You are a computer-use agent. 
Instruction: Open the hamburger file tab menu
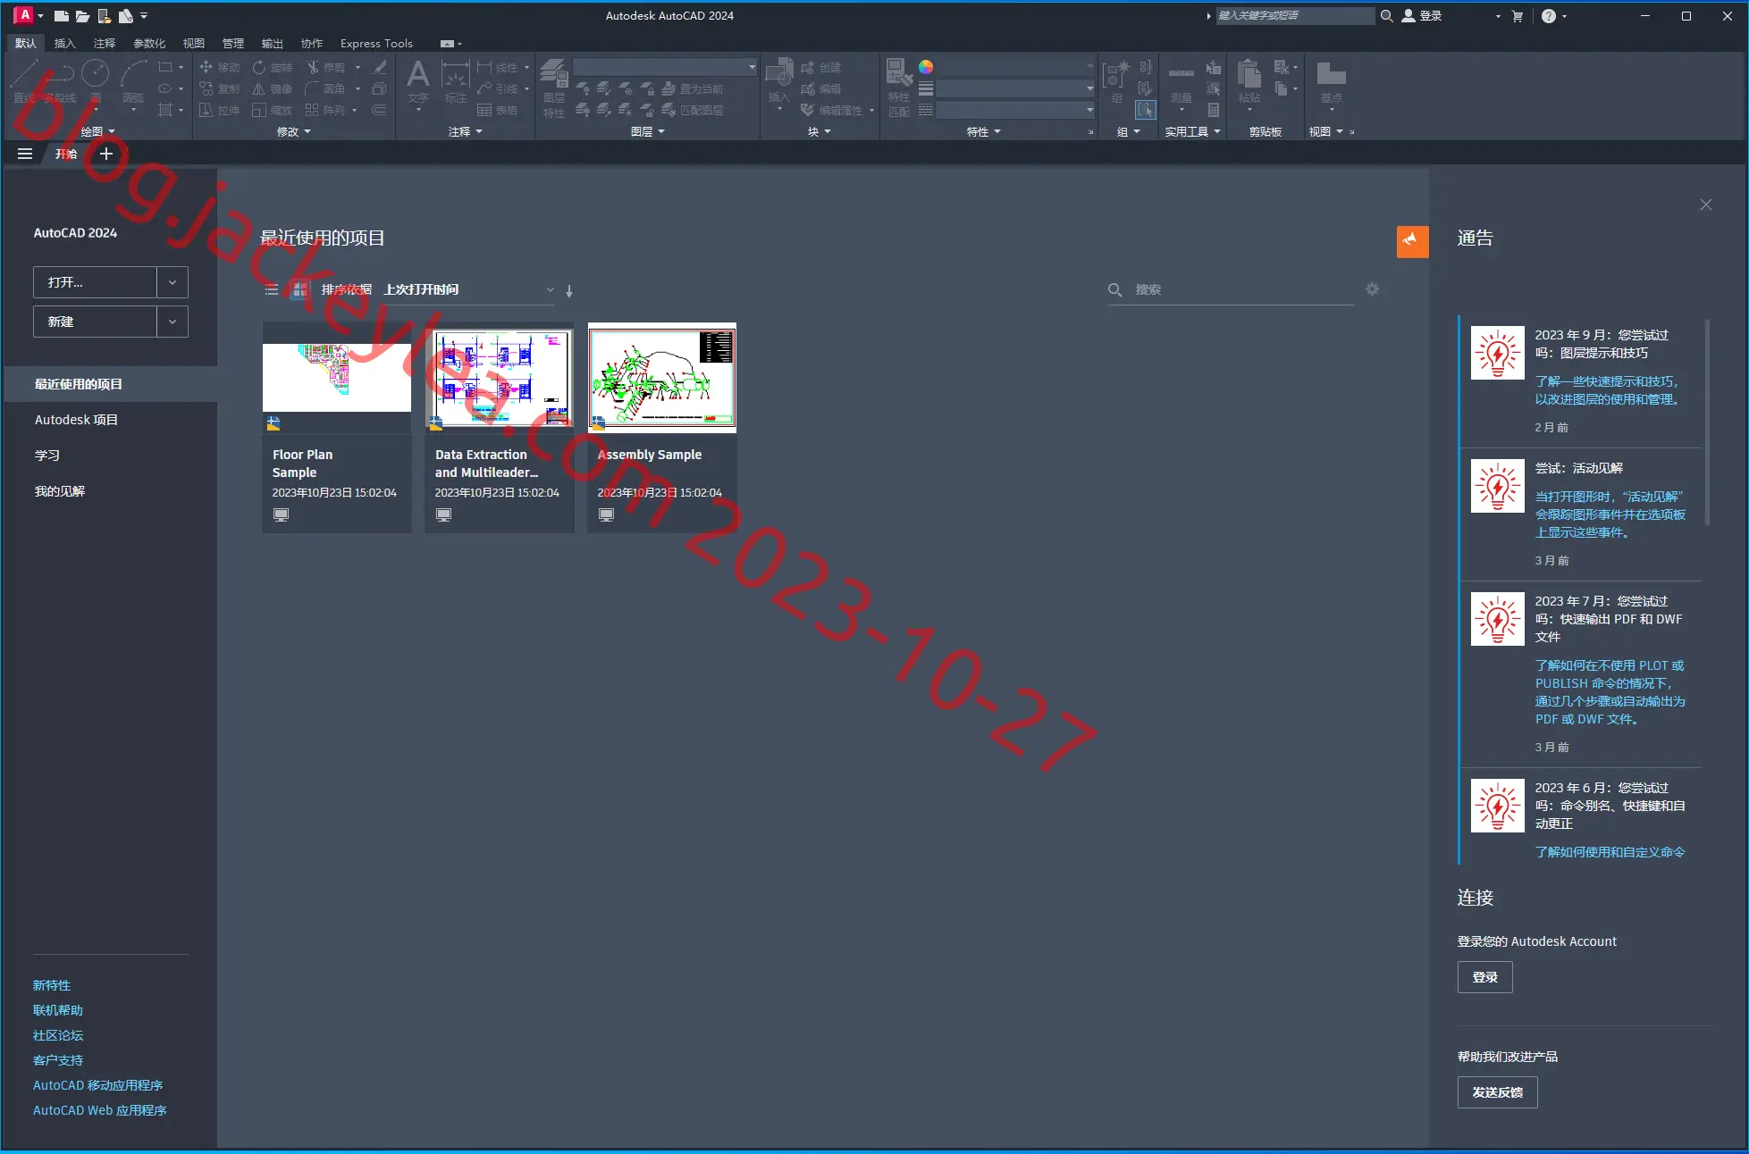25,154
